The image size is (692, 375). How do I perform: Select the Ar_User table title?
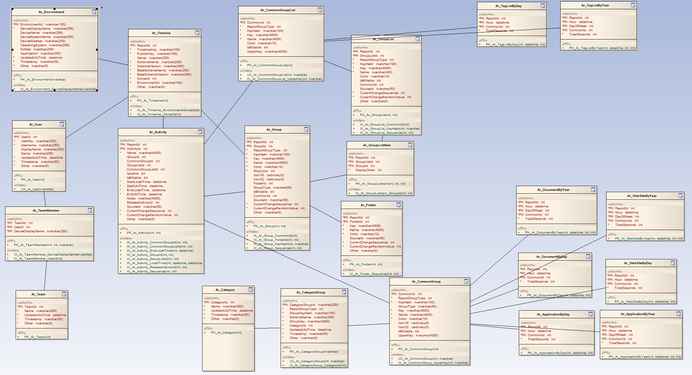[36, 124]
